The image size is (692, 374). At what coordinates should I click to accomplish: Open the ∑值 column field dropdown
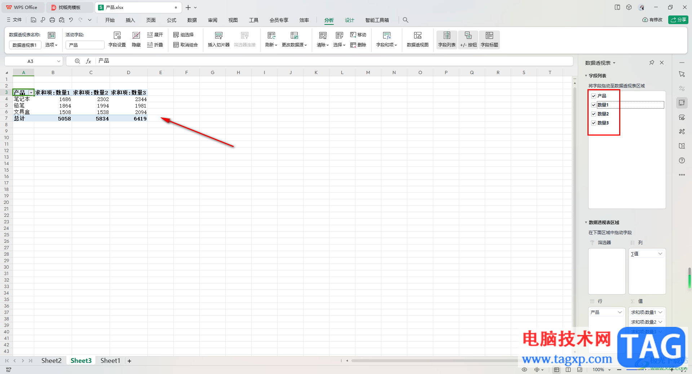pos(660,254)
